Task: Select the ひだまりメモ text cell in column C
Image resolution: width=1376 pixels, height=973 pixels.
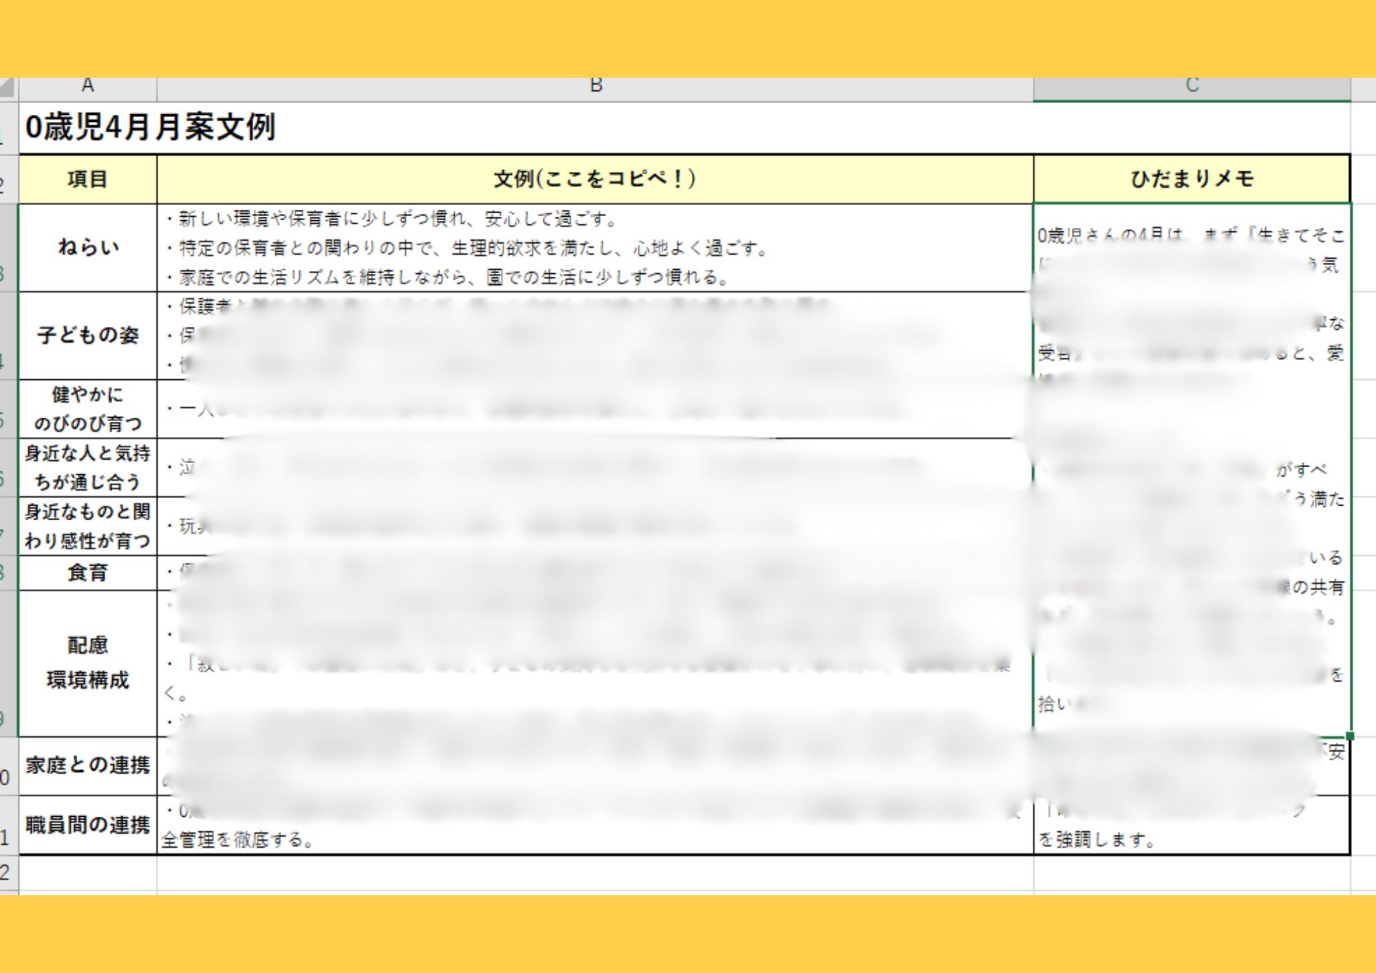Action: (1192, 468)
